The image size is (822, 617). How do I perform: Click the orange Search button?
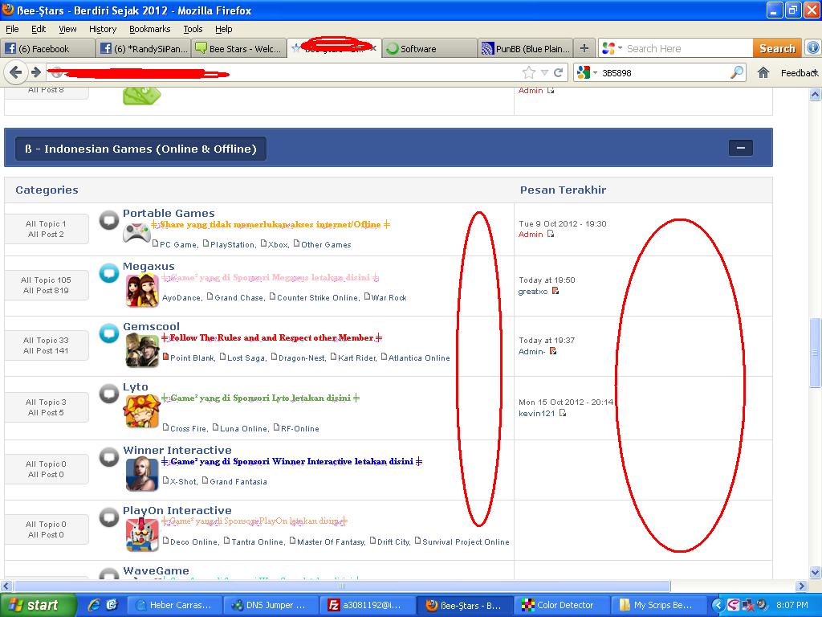pyautogui.click(x=777, y=48)
